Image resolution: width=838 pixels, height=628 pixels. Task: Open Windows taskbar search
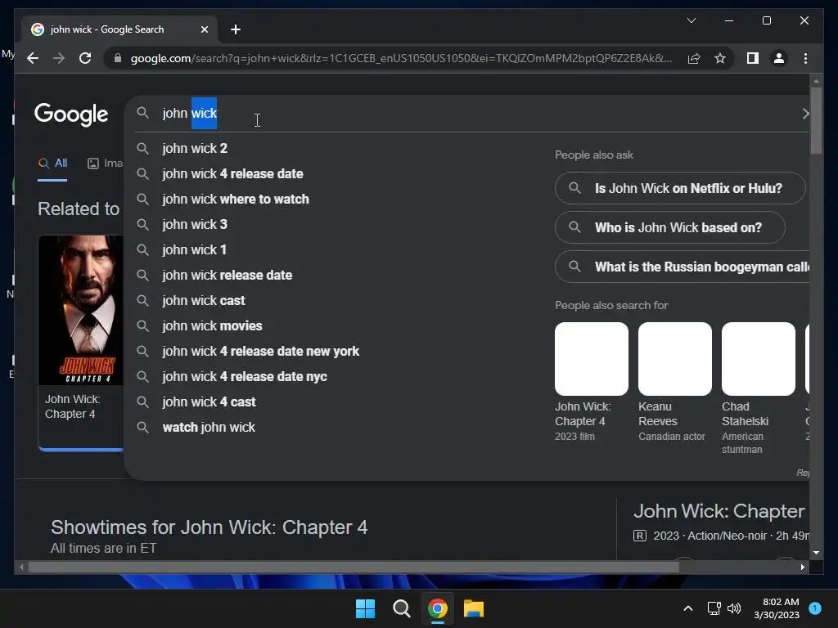coord(401,608)
